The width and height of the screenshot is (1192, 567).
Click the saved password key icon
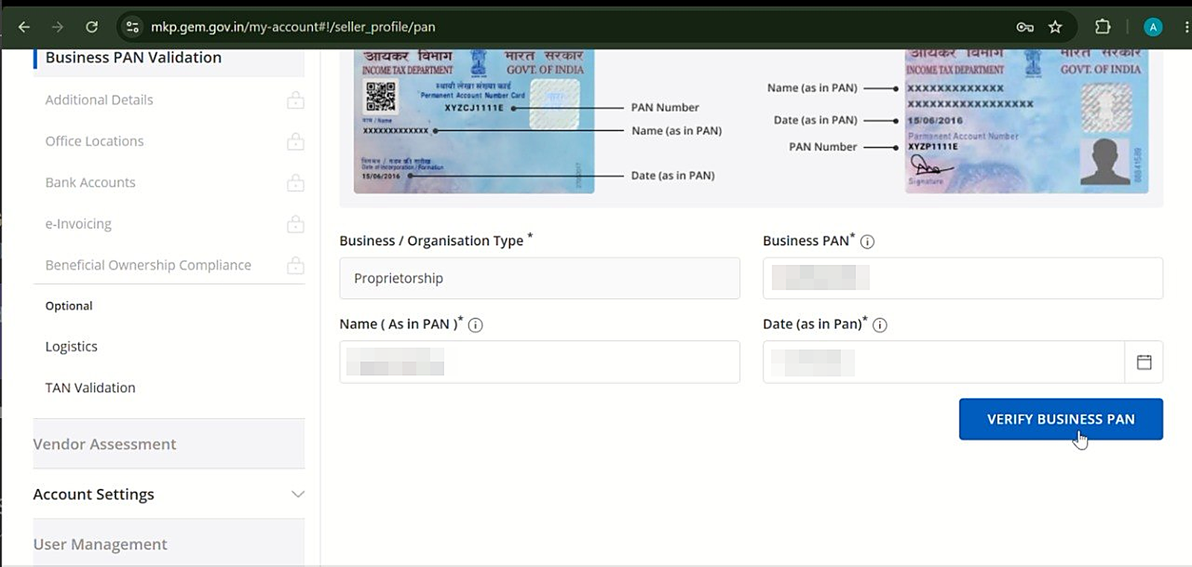coord(1025,27)
